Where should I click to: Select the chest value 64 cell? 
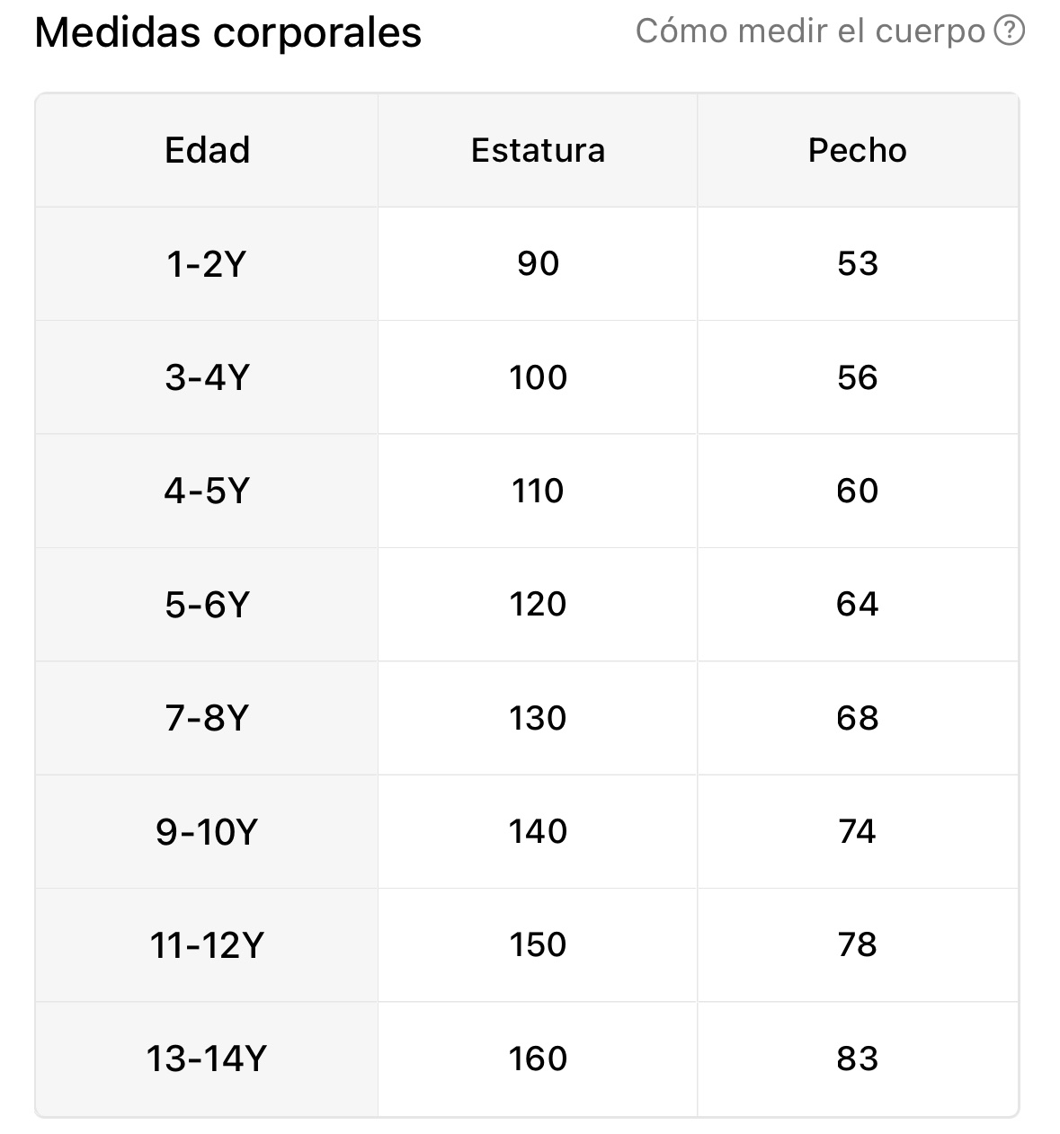(x=858, y=605)
